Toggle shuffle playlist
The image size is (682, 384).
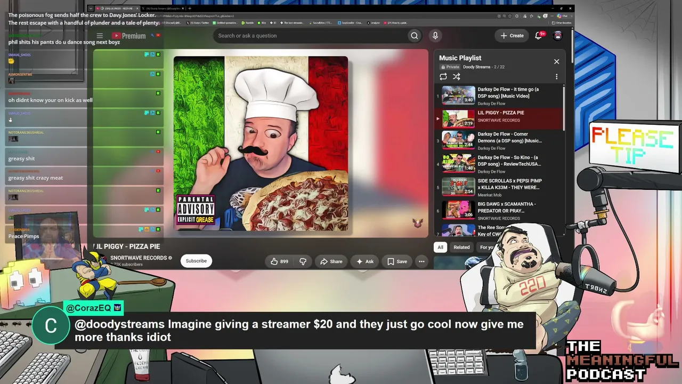(456, 77)
